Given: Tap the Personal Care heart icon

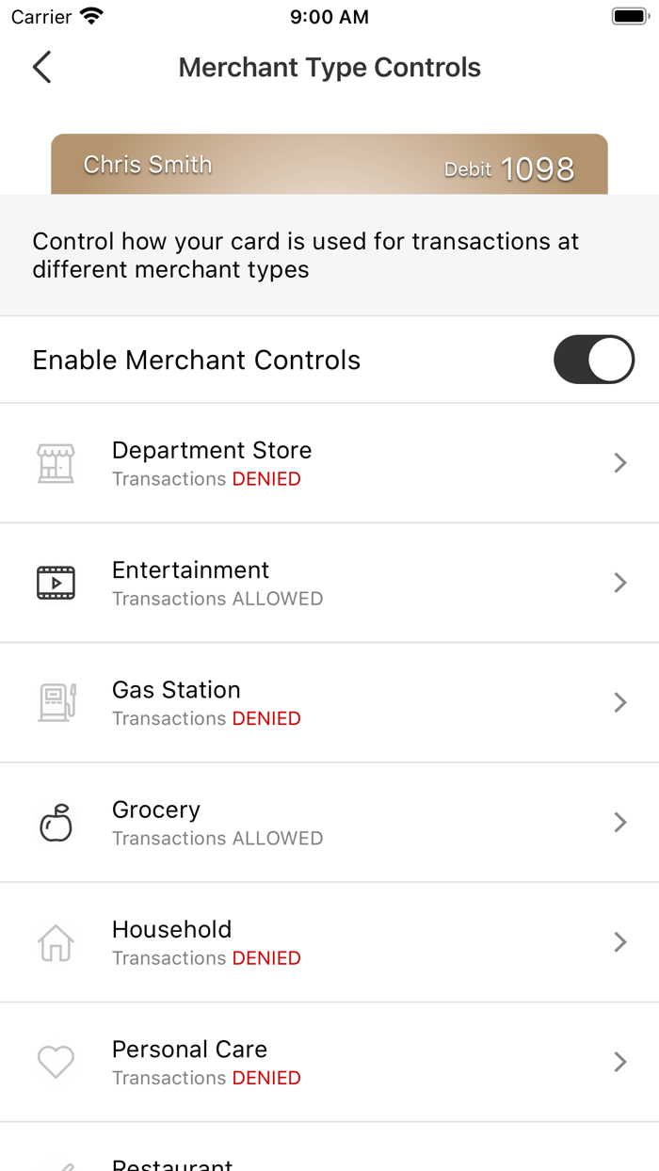Looking at the screenshot, I should pyautogui.click(x=56, y=1061).
